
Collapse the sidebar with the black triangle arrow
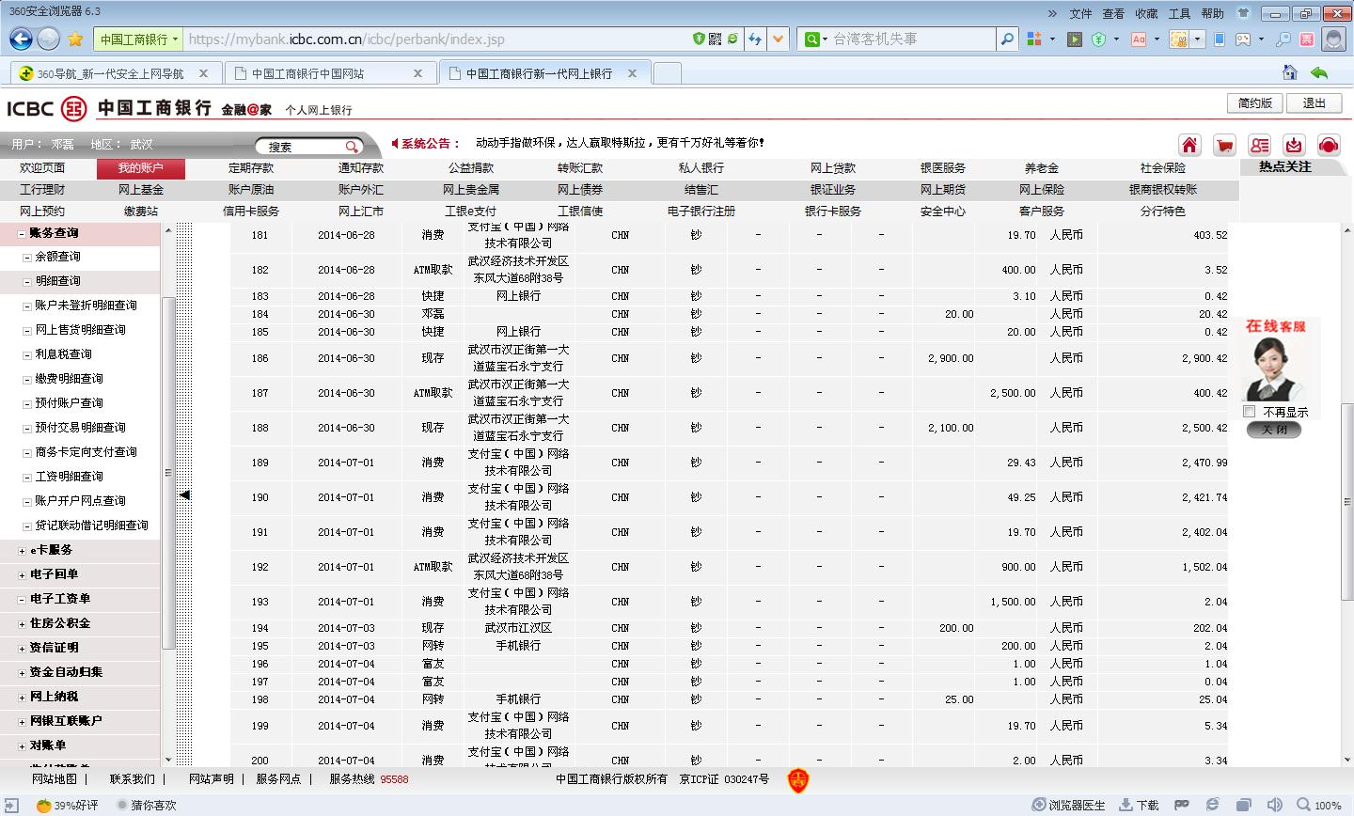click(x=184, y=494)
